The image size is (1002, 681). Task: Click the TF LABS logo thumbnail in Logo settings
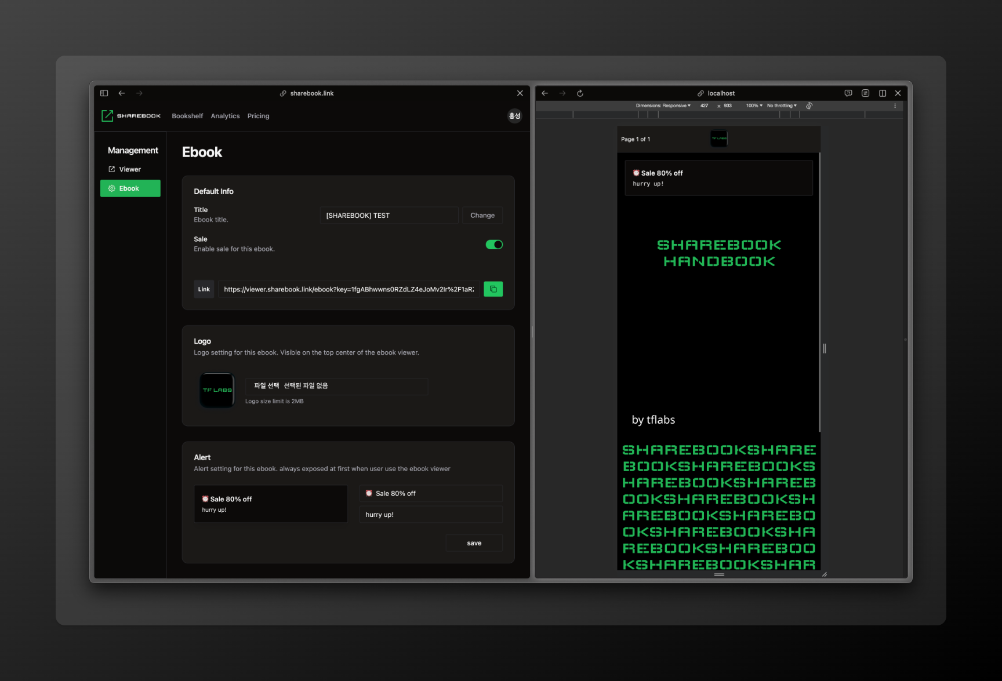217,390
